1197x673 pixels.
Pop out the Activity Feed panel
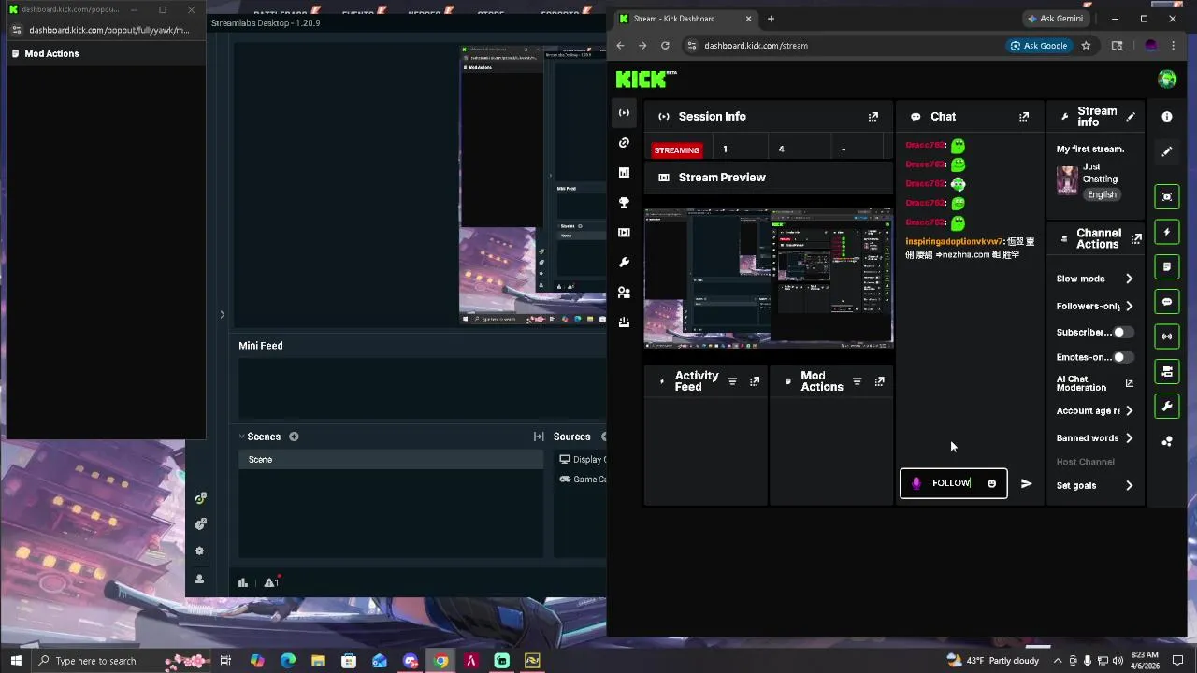point(755,381)
